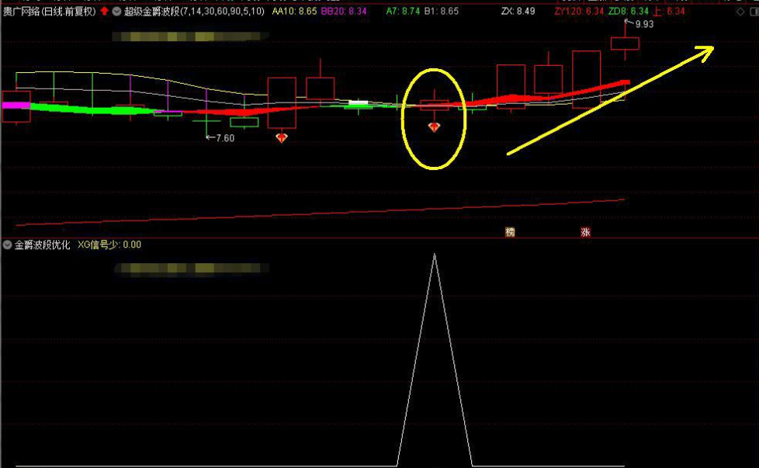This screenshot has height=468, width=759.
Task: Click the 涨 marker on the chart
Action: click(585, 232)
